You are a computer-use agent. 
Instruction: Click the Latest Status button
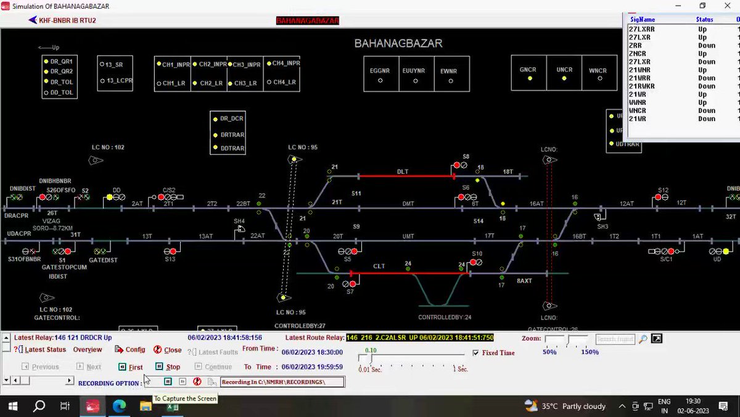click(x=39, y=350)
